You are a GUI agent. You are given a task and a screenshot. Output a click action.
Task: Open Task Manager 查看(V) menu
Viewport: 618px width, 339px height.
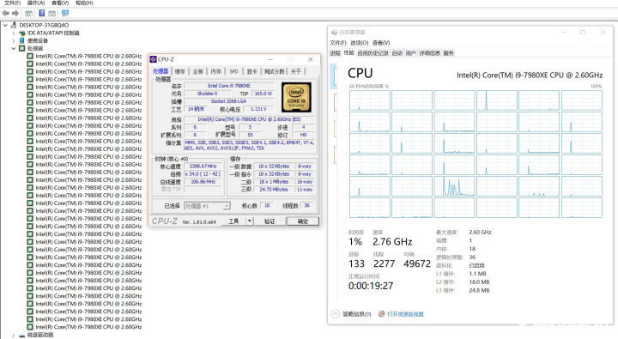(381, 43)
